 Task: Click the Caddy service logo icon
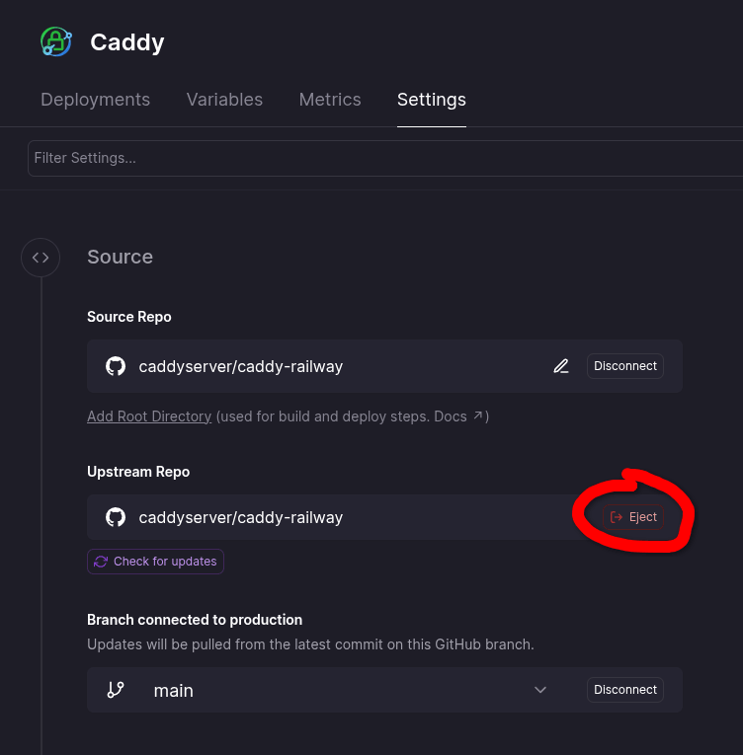(56, 41)
